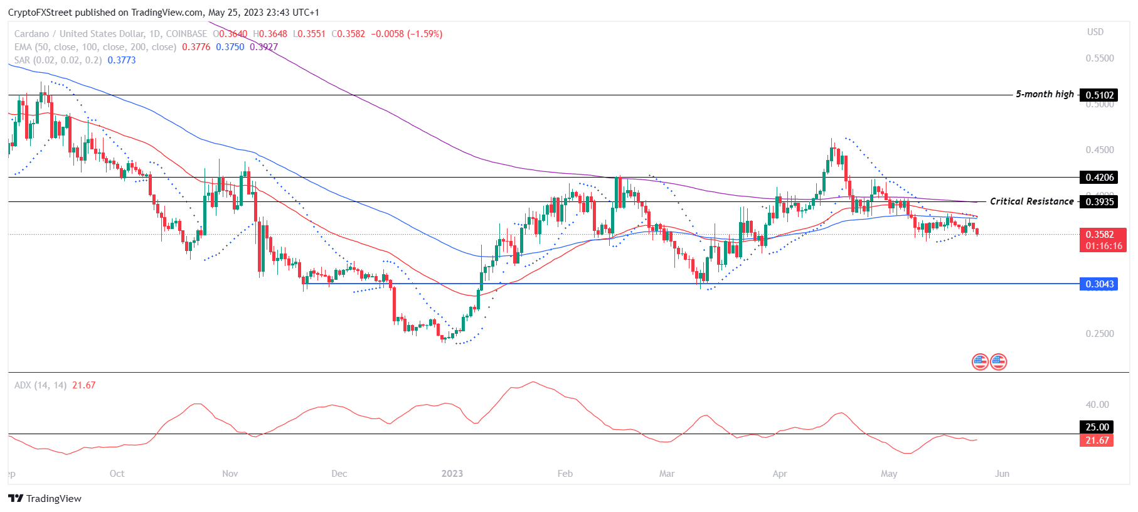Click the 0.4206 price level label
Screen dimensions: 1138x512
coord(1100,178)
